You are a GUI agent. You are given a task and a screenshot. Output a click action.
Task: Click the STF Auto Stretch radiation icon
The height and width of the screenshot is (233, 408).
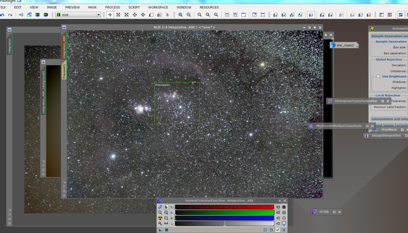tap(160, 218)
